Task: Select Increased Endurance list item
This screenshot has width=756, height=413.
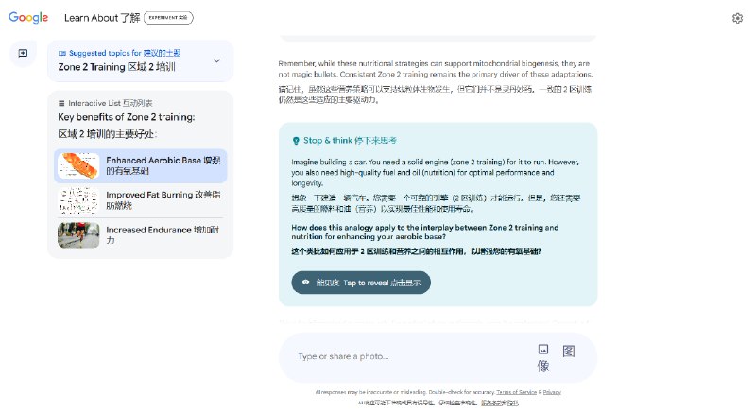Action: [140, 234]
